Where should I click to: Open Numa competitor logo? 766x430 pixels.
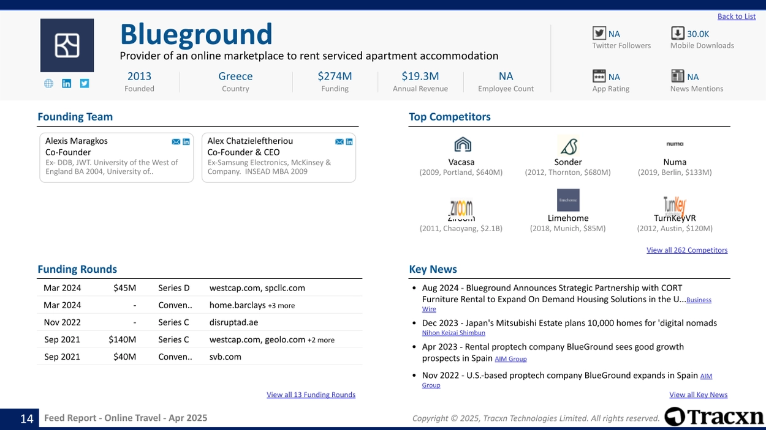click(x=675, y=144)
